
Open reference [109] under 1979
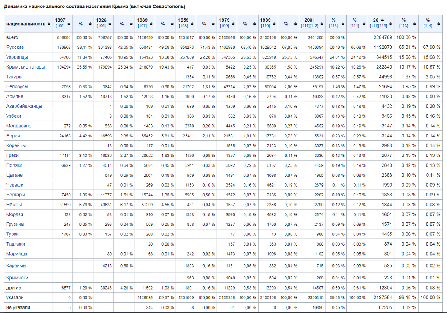coord(224,26)
